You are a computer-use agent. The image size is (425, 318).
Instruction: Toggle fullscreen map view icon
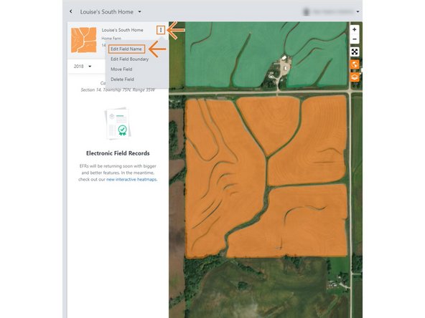pyautogui.click(x=355, y=52)
